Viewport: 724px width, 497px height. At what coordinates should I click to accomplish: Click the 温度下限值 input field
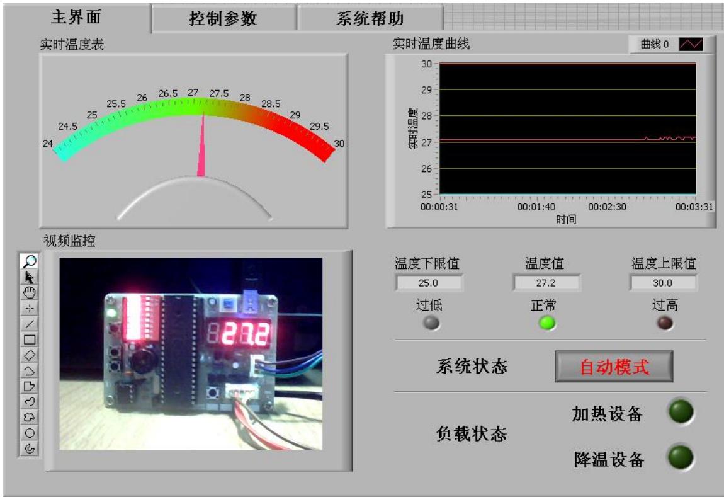point(429,283)
